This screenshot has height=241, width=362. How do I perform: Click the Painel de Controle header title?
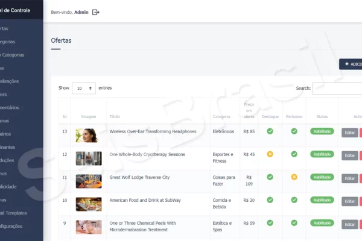15,10
